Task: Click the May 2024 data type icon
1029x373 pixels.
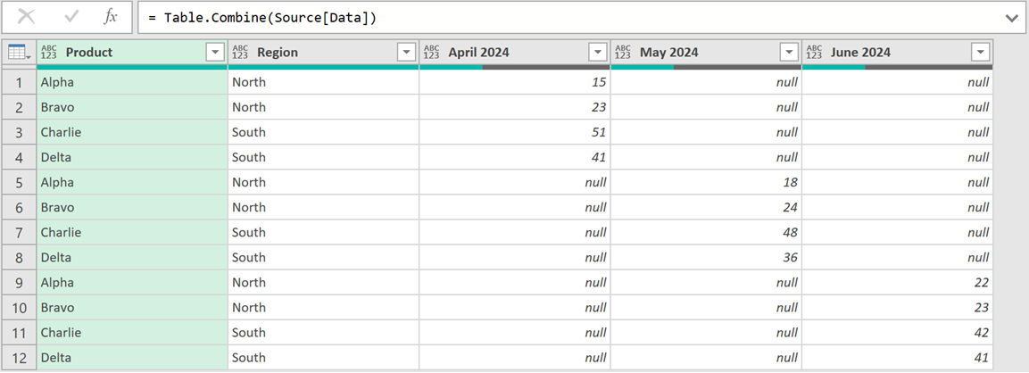Action: pyautogui.click(x=623, y=53)
